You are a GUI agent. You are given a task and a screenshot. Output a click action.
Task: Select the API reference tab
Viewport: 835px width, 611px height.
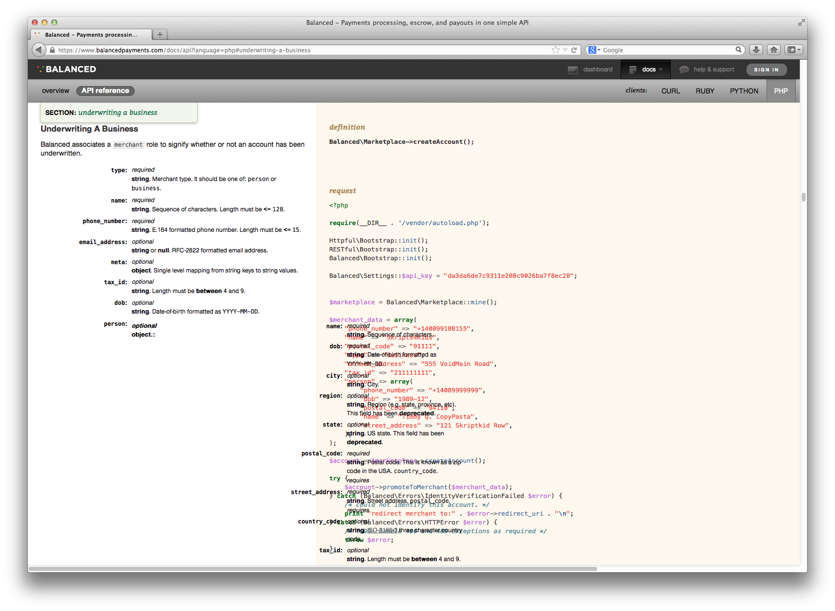pyautogui.click(x=105, y=91)
